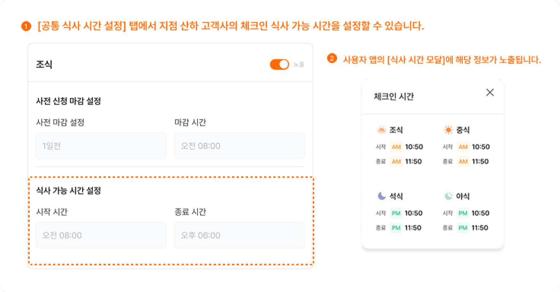Open the 마감 시간 field showing 오전 08:00
The image size is (560, 292).
click(240, 146)
